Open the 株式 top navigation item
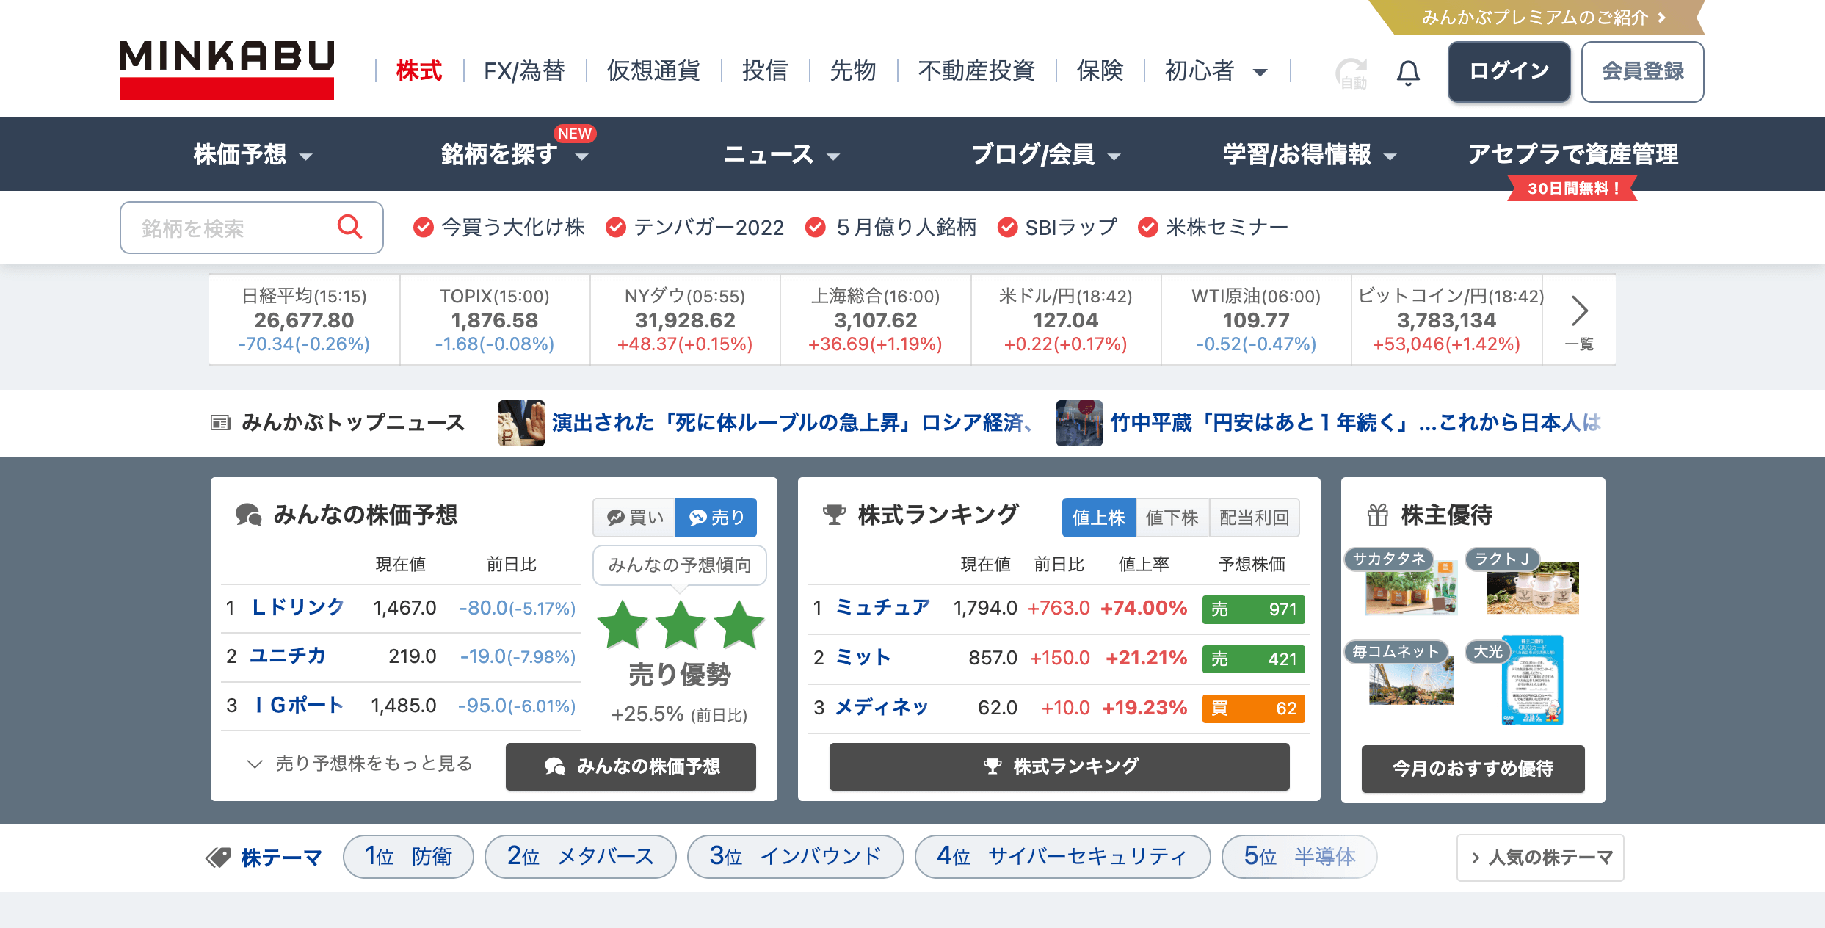 [x=419, y=71]
